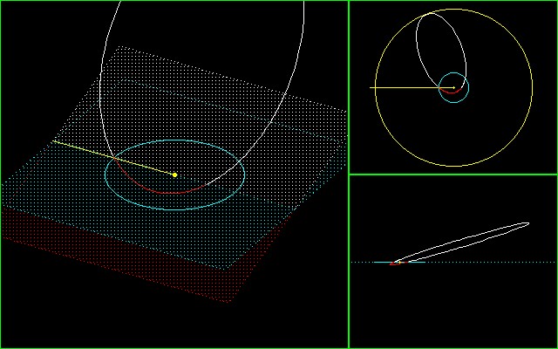Click the white elliptical orbit in the top view
This screenshot has height=349, width=558.
point(418,44)
